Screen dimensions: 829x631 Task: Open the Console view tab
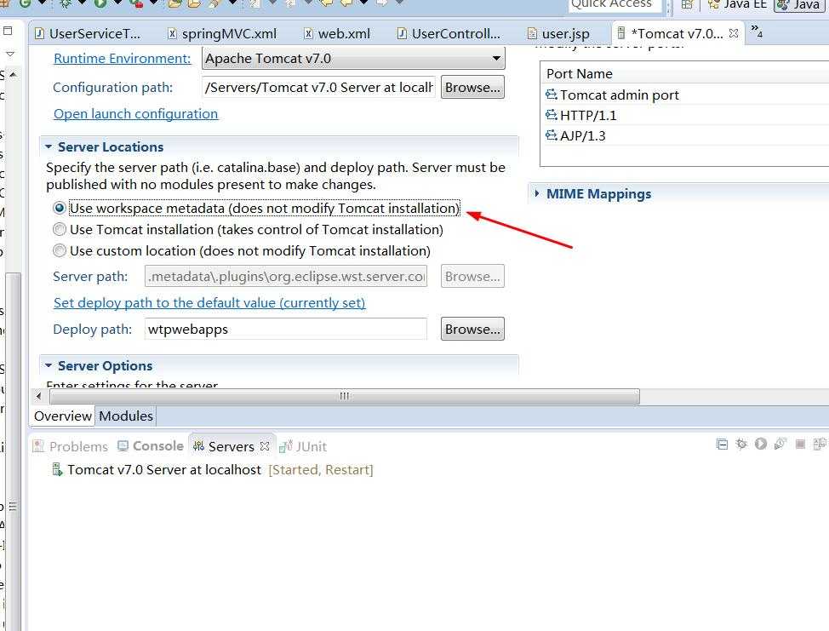coord(151,446)
